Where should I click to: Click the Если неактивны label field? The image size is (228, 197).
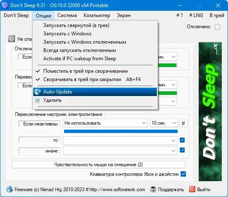click(x=40, y=124)
